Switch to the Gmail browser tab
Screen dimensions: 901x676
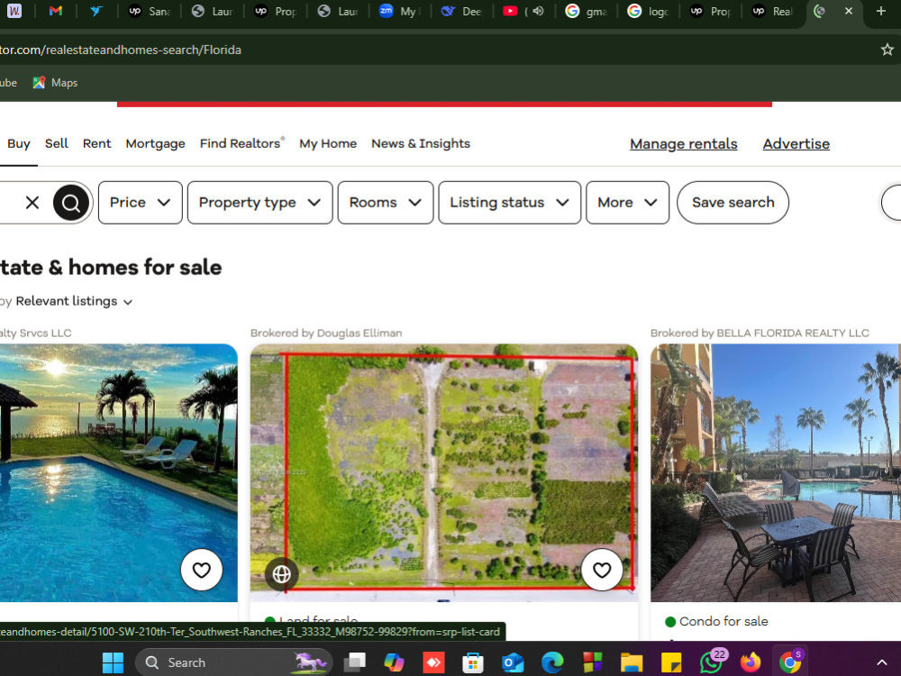tap(56, 11)
